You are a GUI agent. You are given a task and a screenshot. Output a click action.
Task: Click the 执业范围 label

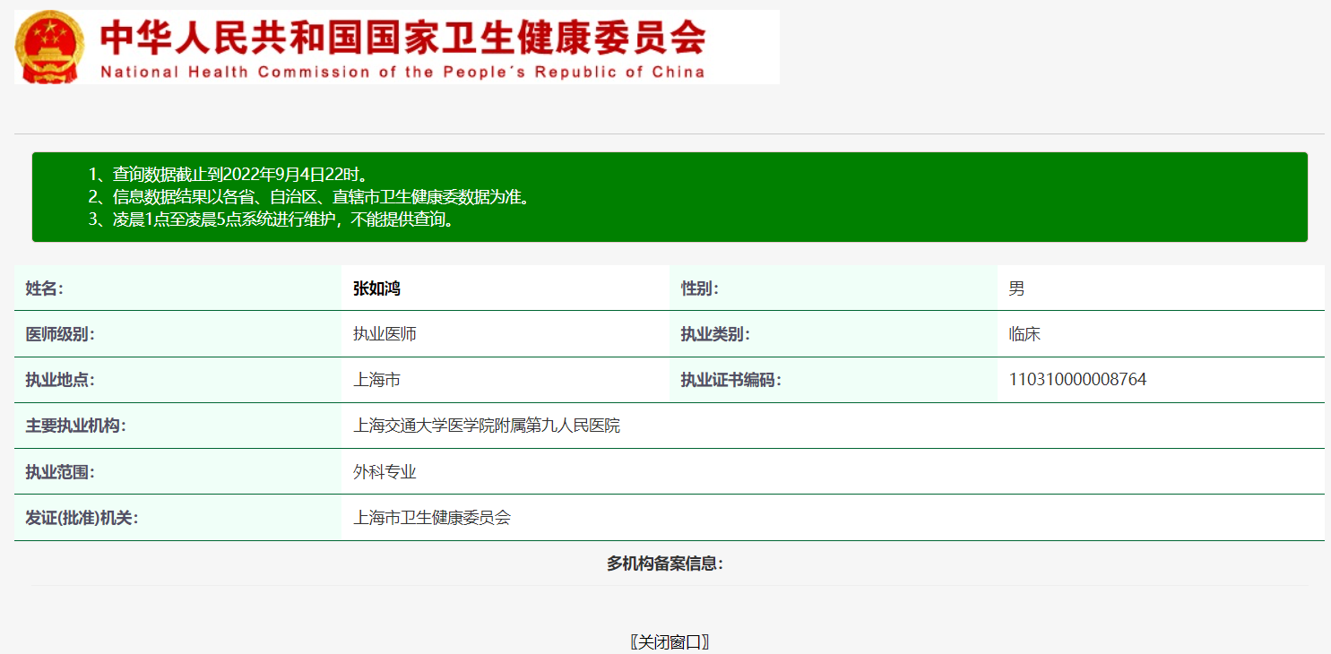point(60,472)
